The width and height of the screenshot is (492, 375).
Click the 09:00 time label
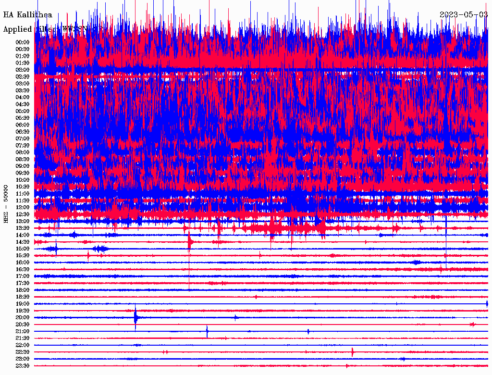tap(23, 166)
